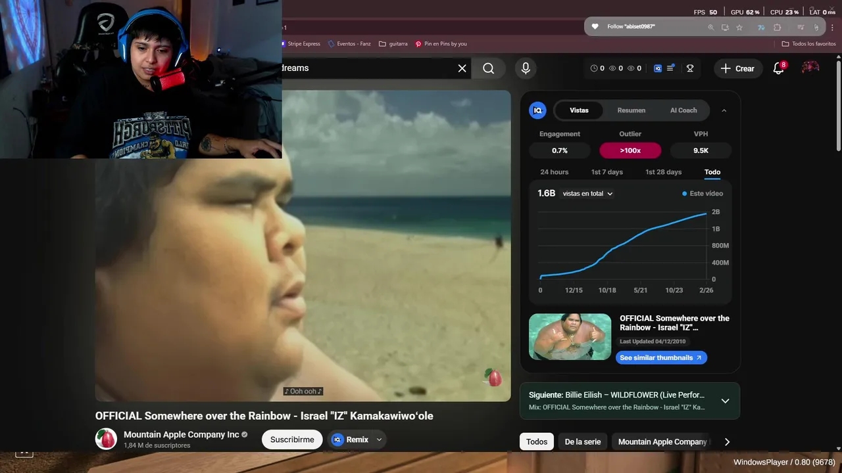Image resolution: width=842 pixels, height=473 pixels.
Task: Open the list icon with blue dot in header
Action: point(671,68)
